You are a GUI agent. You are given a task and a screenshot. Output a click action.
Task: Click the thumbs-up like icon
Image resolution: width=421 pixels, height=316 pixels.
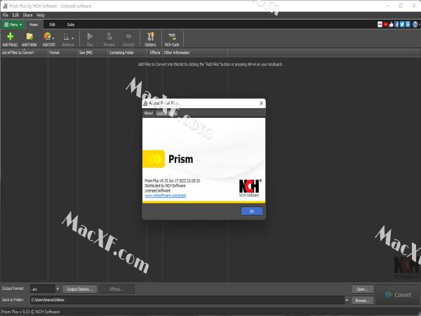click(x=391, y=25)
